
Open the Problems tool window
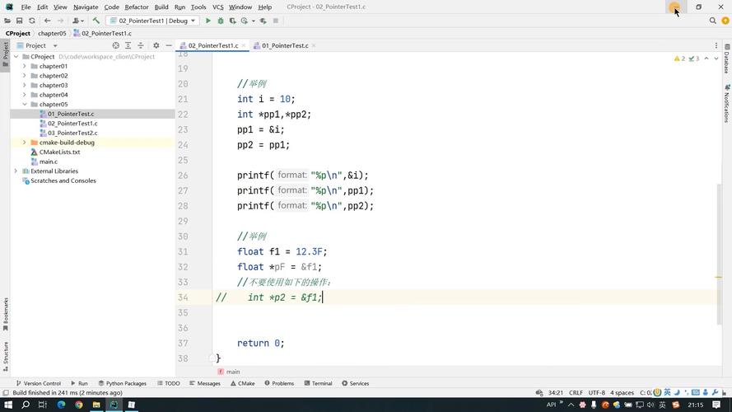[279, 383]
